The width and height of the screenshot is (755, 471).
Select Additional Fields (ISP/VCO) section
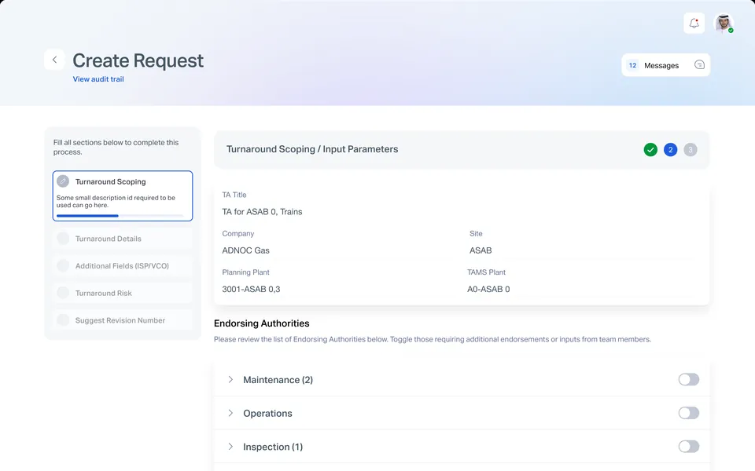(123, 266)
